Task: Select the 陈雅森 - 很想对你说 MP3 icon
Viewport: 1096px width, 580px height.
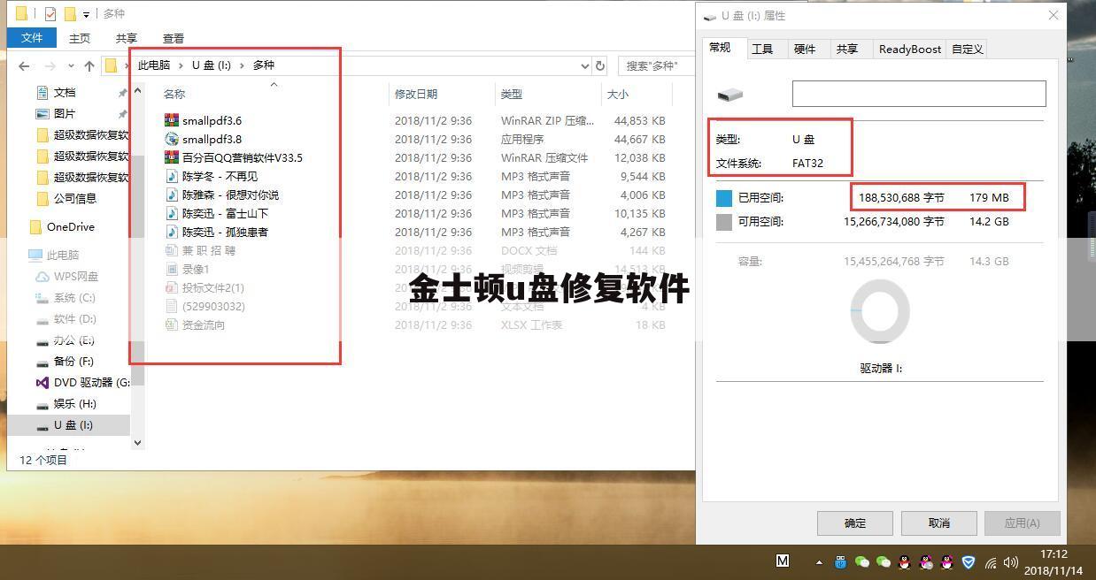Action: [172, 195]
